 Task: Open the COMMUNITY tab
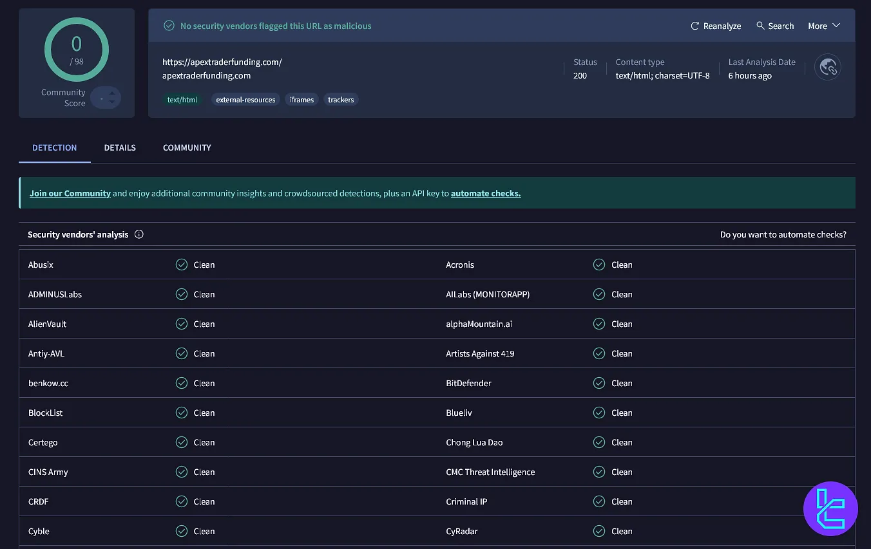click(187, 147)
